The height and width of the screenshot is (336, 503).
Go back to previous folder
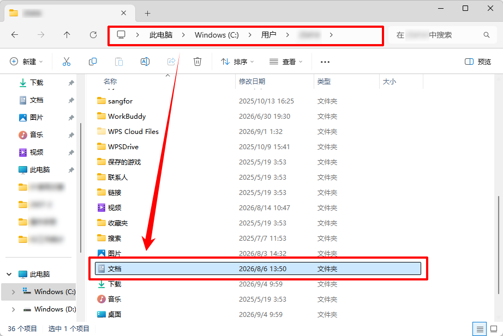coord(15,35)
